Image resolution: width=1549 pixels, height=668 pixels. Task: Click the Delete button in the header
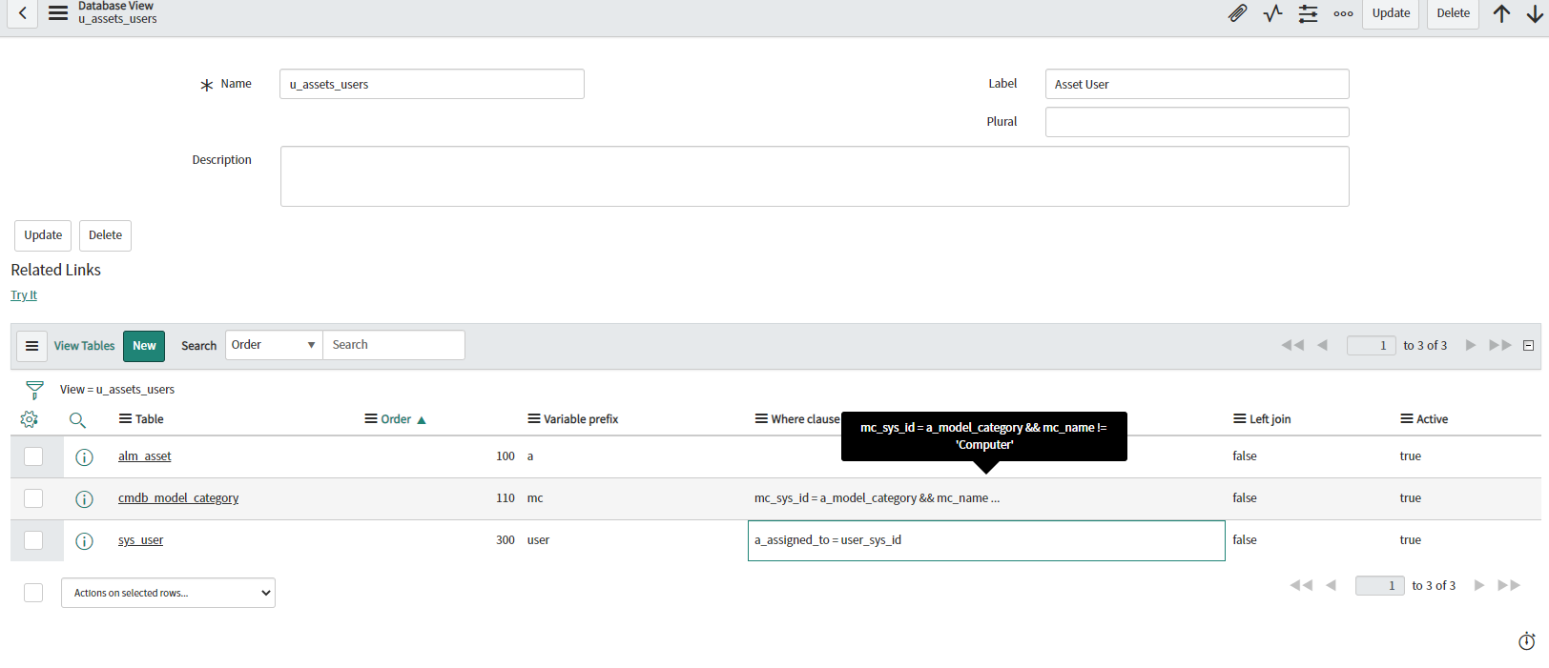coord(1454,13)
